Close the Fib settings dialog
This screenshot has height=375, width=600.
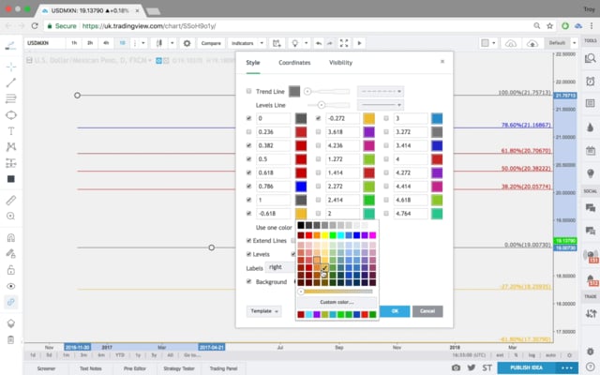click(442, 62)
